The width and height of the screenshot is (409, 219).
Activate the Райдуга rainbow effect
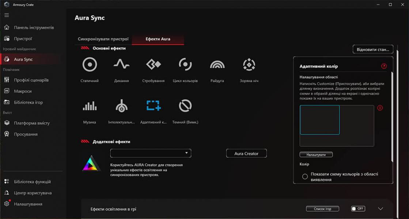[217, 65]
